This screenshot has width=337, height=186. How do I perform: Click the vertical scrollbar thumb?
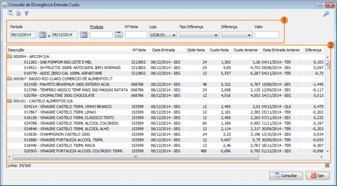pos(328,64)
